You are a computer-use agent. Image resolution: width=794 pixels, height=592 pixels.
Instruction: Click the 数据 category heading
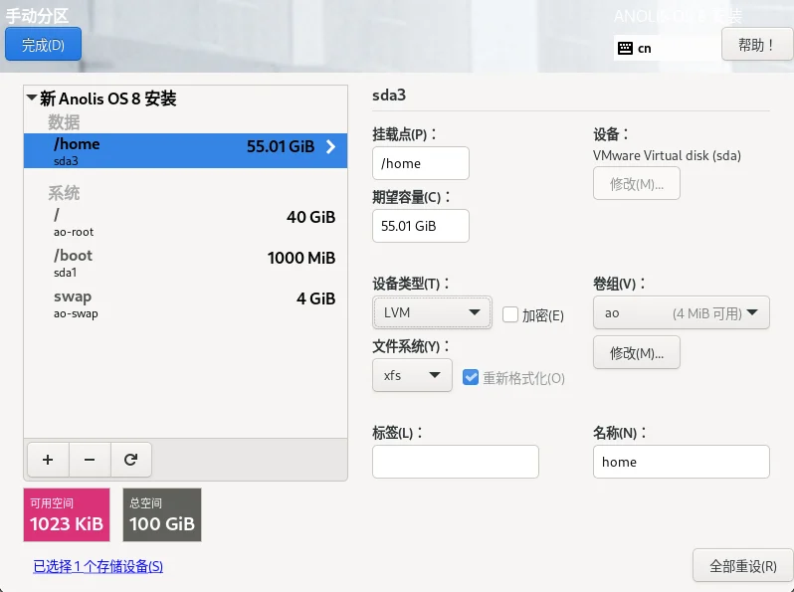(64, 122)
